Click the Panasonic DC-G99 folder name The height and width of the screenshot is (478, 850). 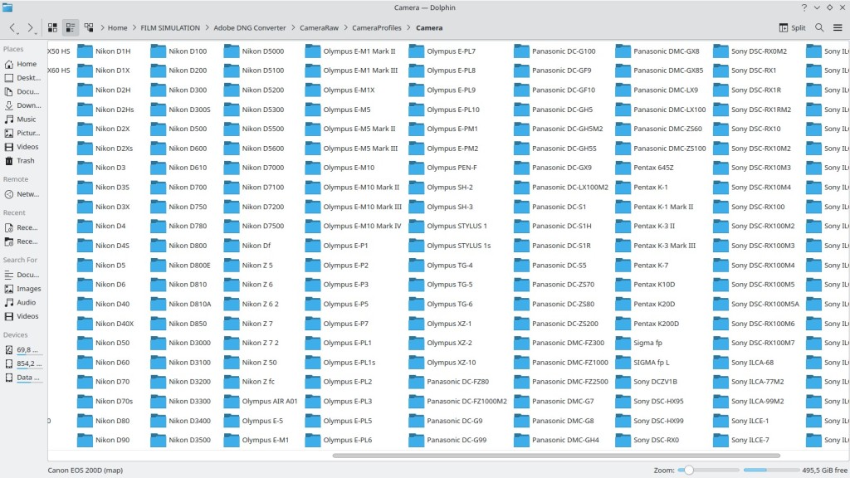(457, 440)
